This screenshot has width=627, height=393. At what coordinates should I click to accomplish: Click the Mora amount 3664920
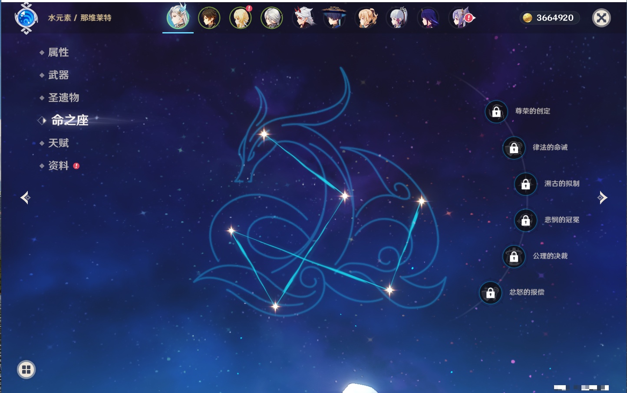(x=555, y=18)
